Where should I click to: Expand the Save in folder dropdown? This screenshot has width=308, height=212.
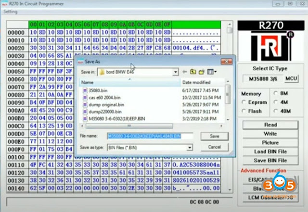point(175,72)
